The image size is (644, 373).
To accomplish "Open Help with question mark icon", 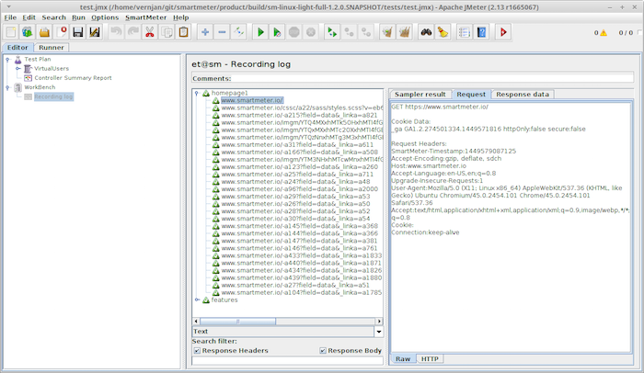I will 481,32.
